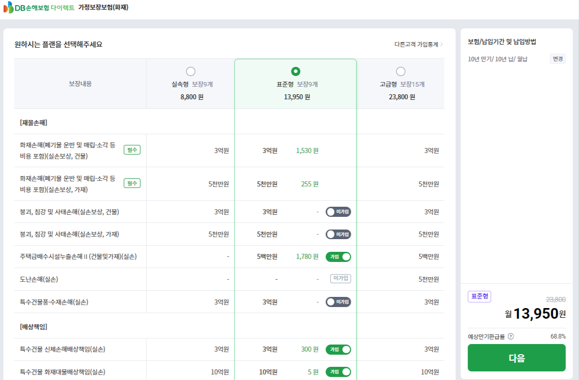The width and height of the screenshot is (579, 380).
Task: Click the 필수 badge for 가재 화재손해
Action: coord(132,183)
